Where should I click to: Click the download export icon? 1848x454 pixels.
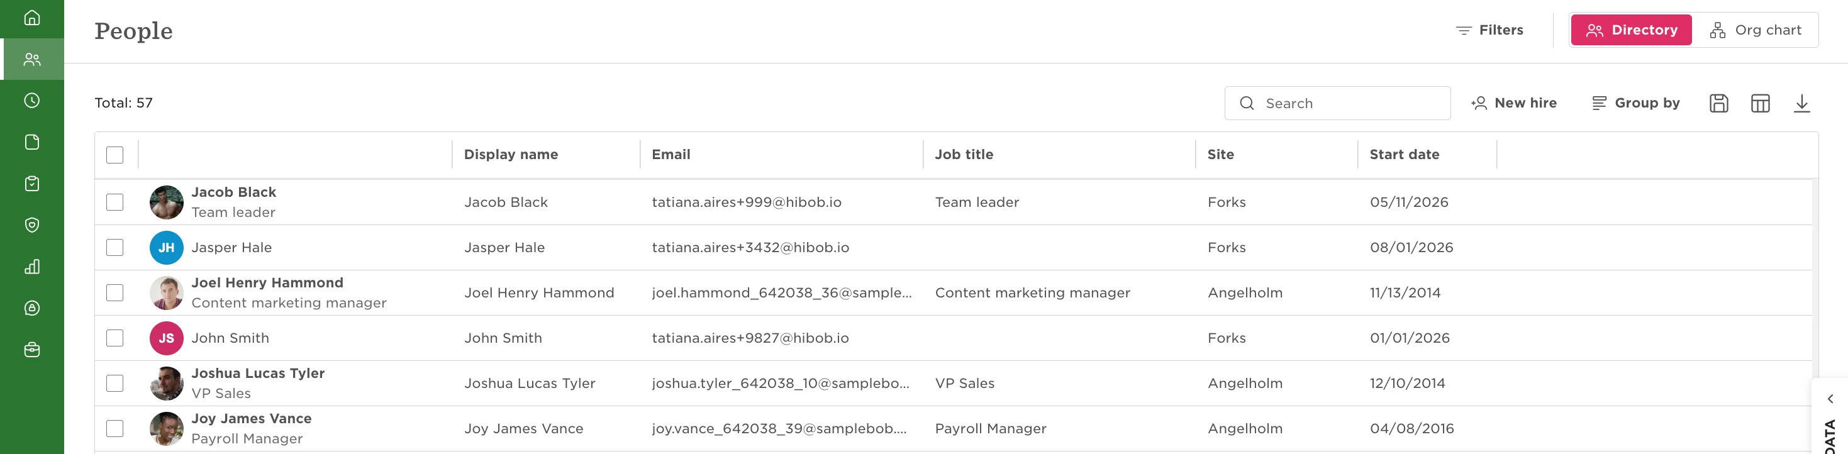[x=1802, y=103]
